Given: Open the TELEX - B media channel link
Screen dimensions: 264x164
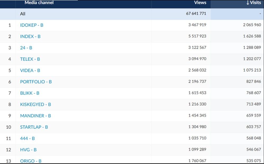Looking at the screenshot, I should tap(30, 59).
